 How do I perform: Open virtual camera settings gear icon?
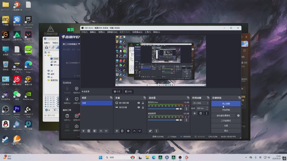pos(238,116)
